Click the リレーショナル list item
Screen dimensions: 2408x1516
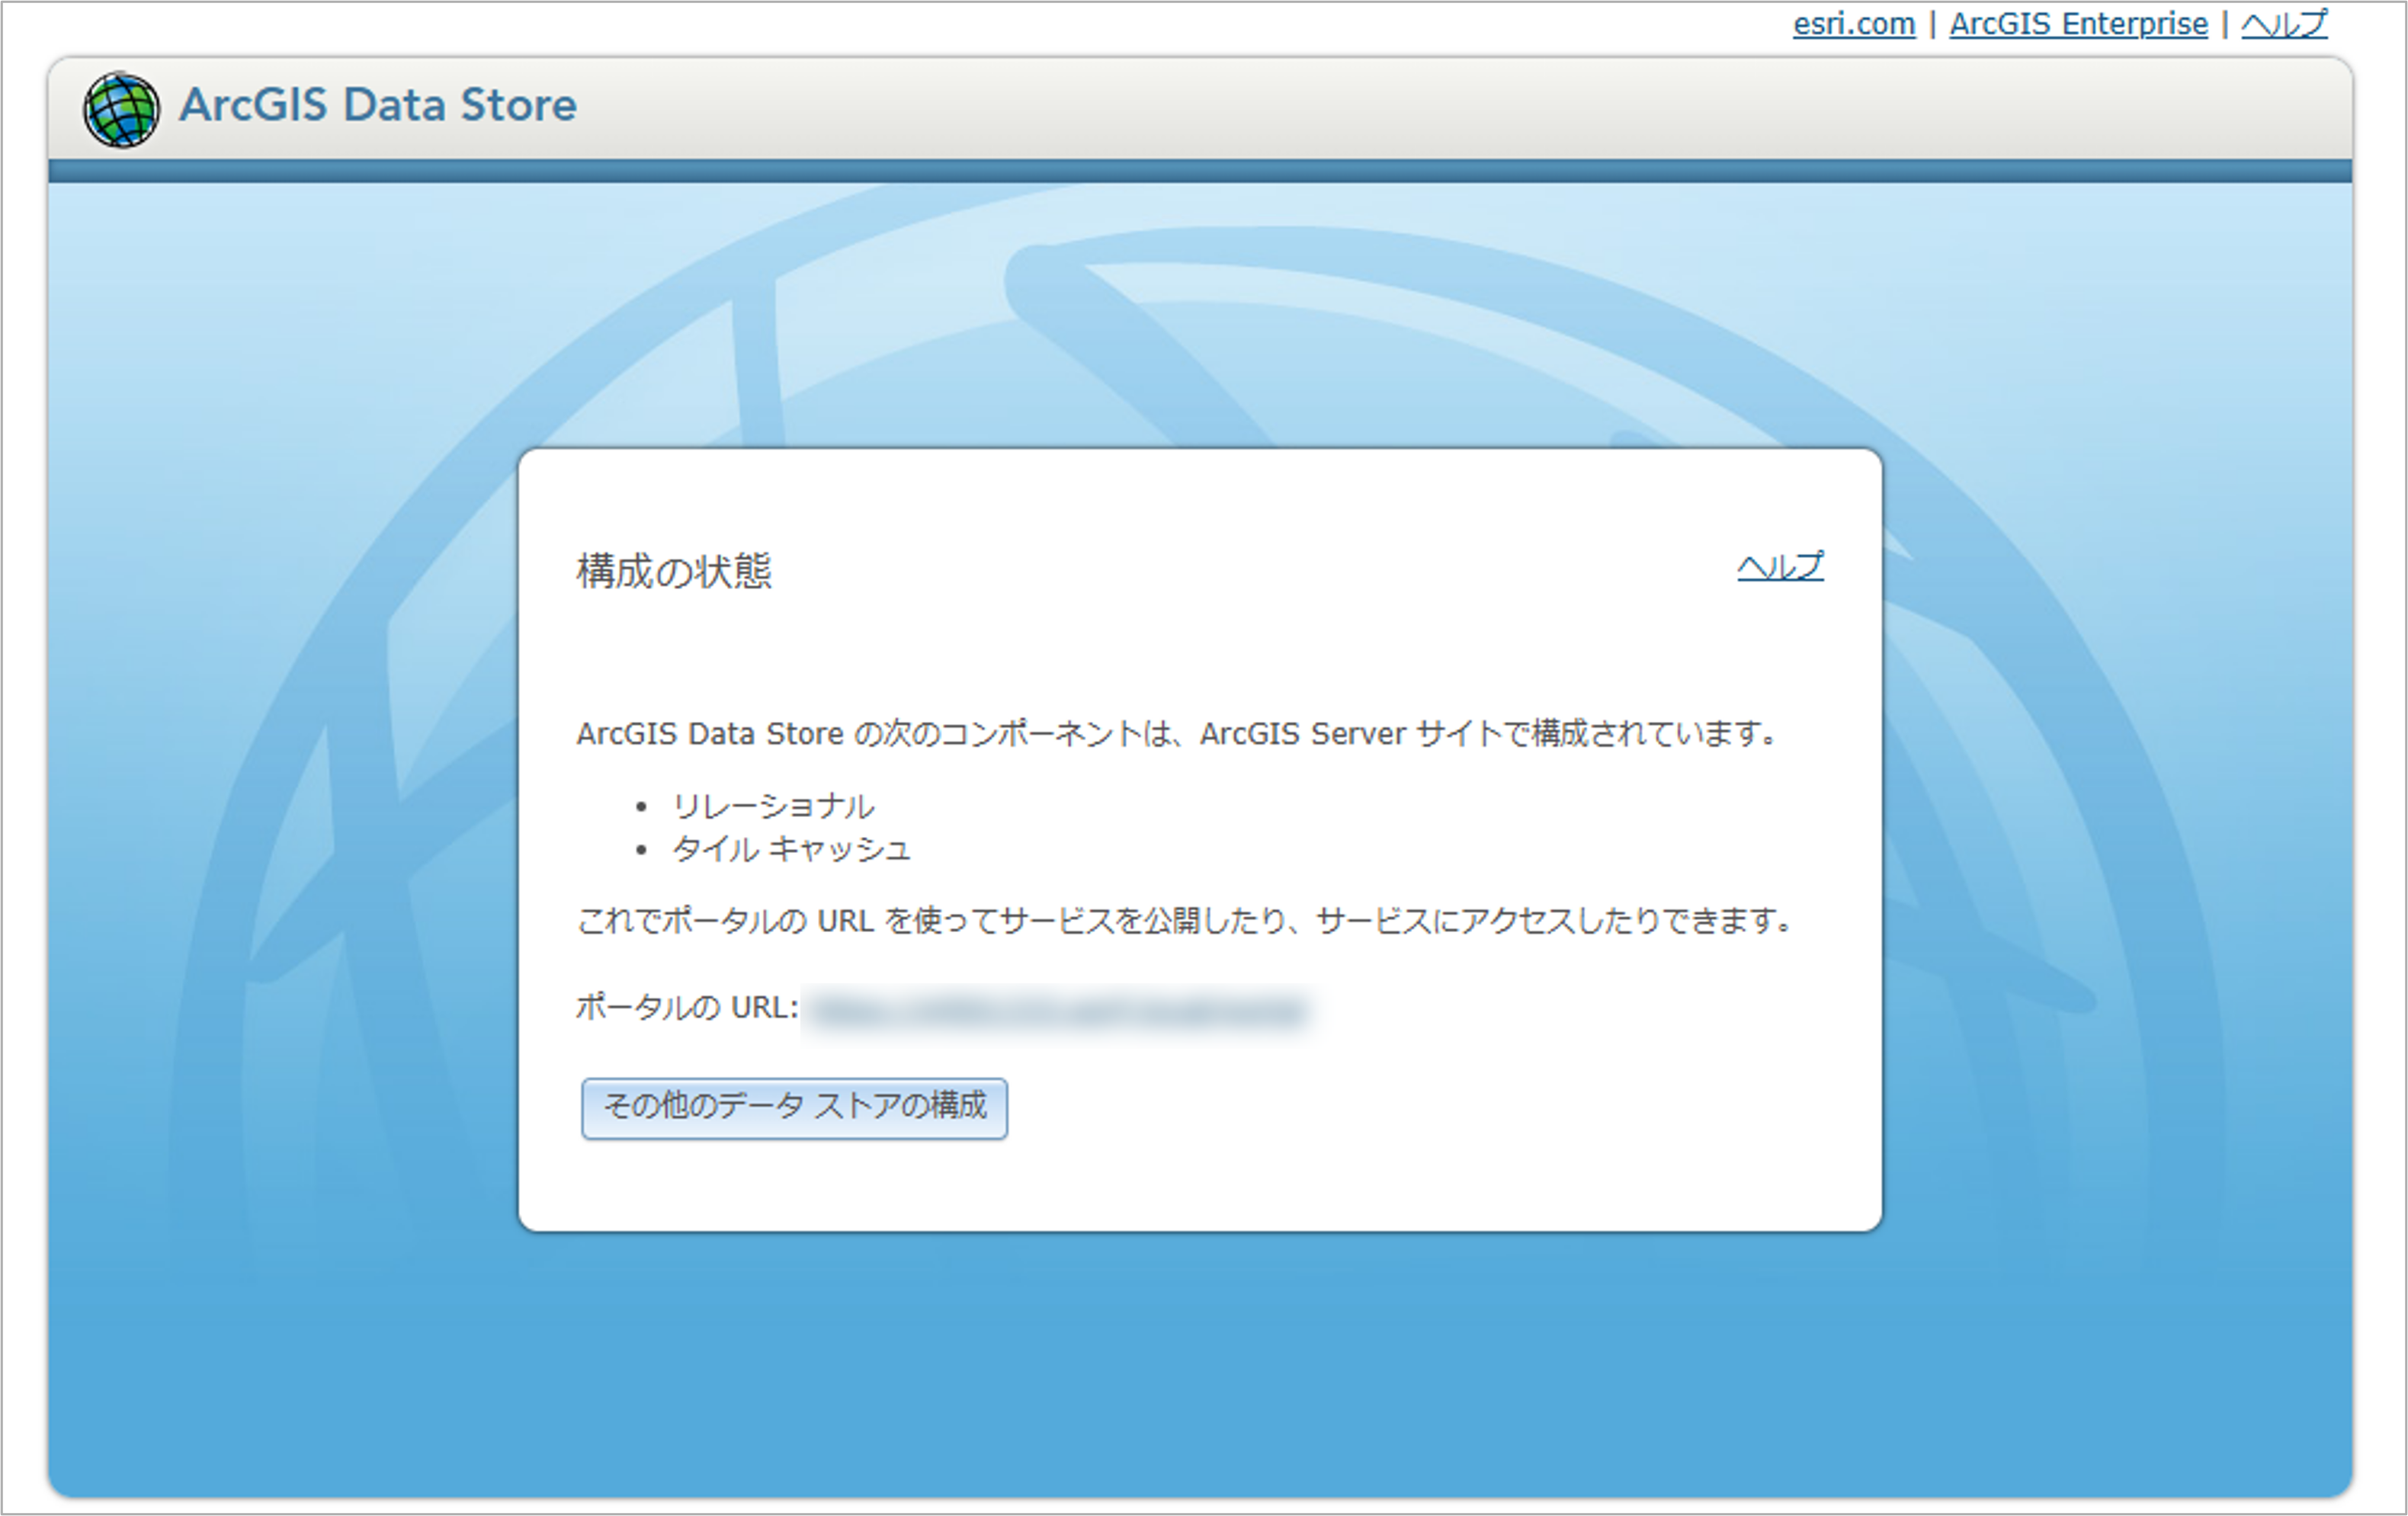pos(773,806)
